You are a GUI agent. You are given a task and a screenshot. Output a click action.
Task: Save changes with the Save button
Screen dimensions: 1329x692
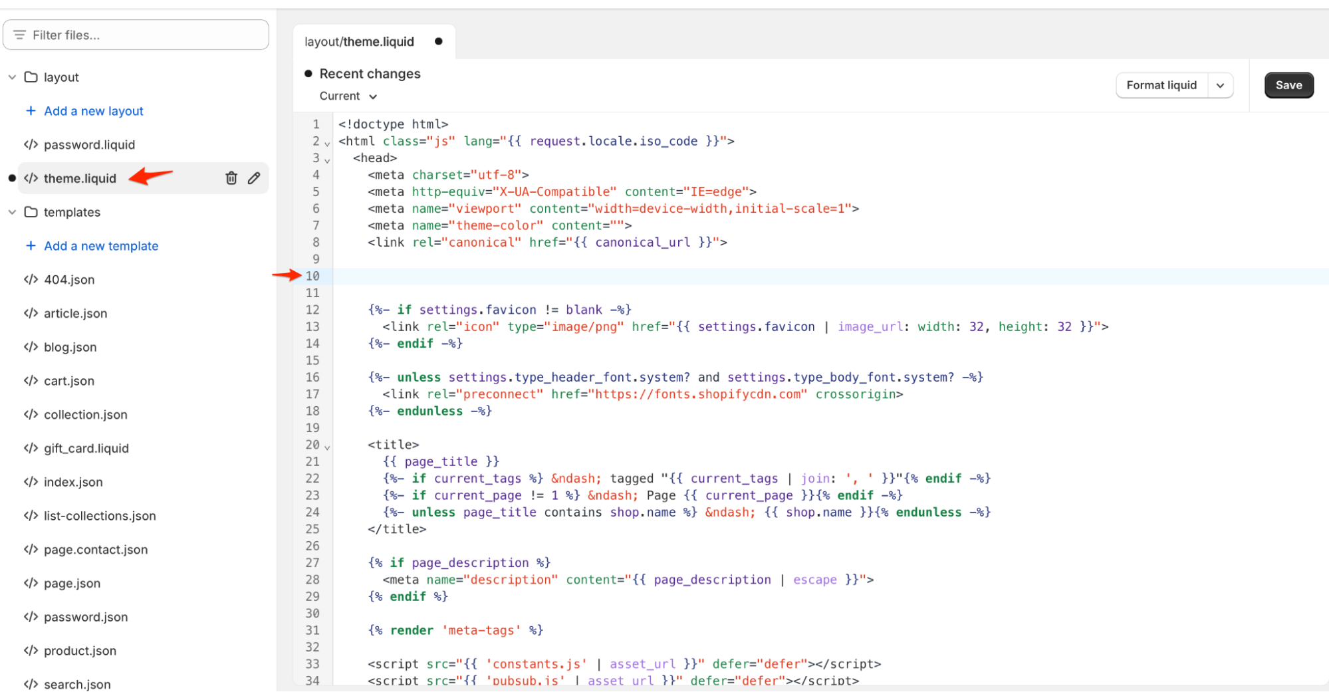(1288, 85)
